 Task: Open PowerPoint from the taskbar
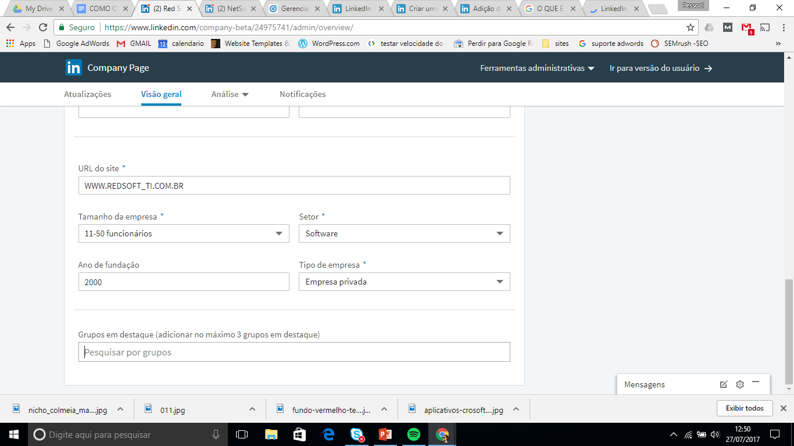coord(385,434)
